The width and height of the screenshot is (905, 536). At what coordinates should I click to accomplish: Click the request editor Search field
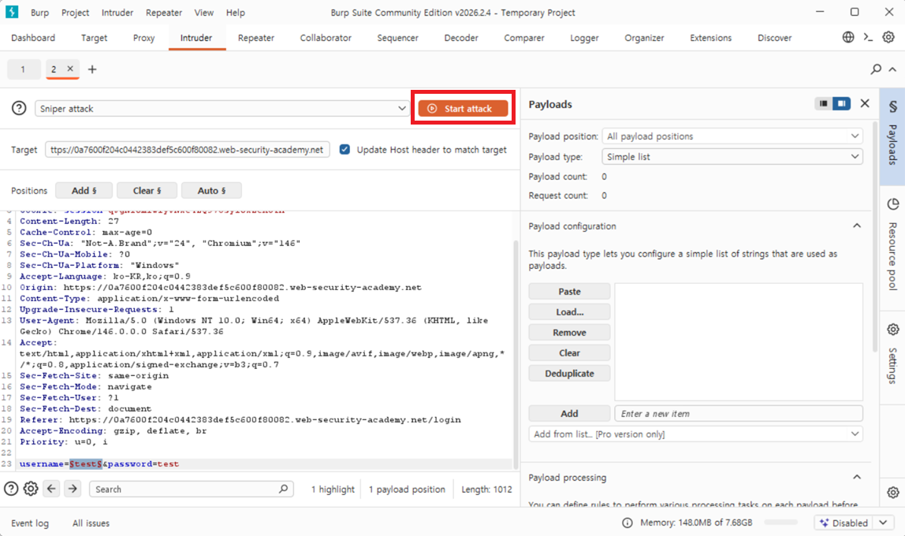coord(191,489)
